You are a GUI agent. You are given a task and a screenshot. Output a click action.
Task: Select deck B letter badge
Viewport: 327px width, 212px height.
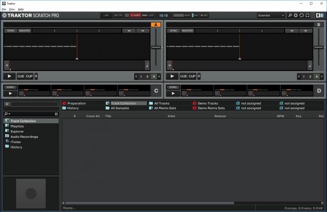318,25
